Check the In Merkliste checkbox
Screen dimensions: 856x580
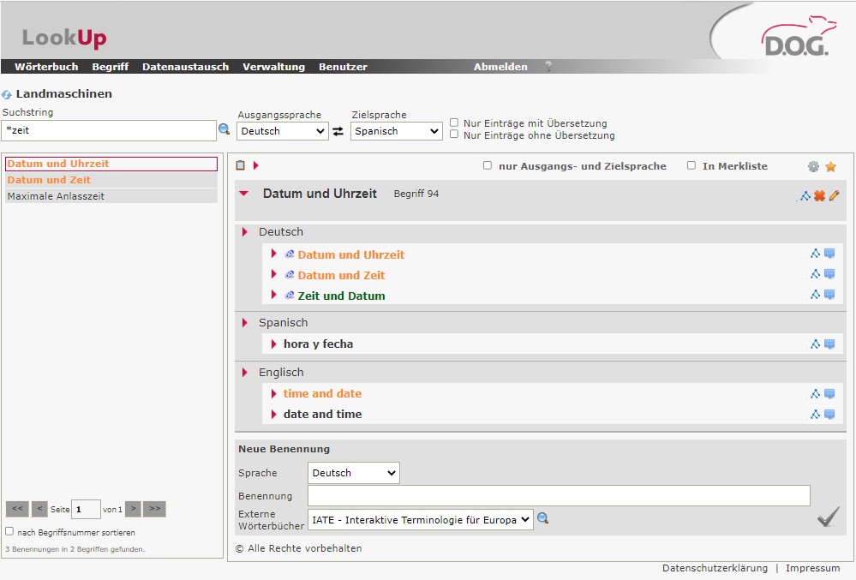pos(691,166)
